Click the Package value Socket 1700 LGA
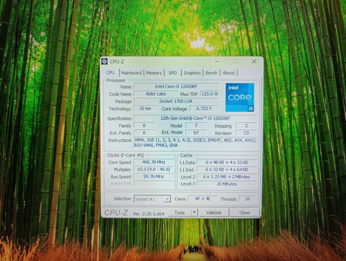 pyautogui.click(x=176, y=101)
